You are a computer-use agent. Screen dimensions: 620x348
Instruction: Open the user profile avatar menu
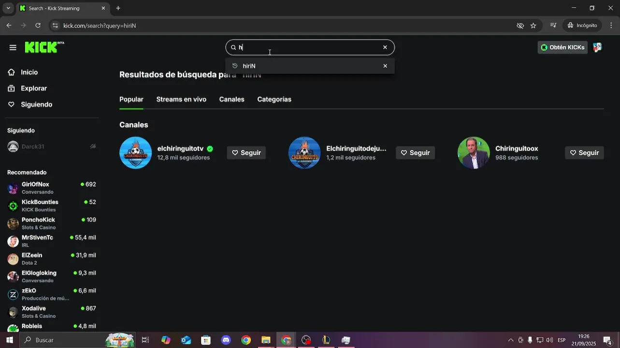coord(597,47)
